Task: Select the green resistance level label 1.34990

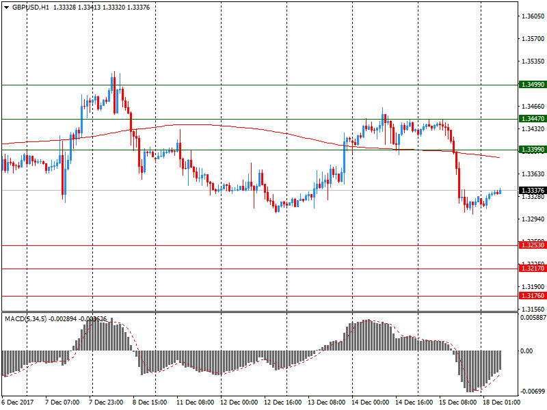Action: tap(533, 85)
